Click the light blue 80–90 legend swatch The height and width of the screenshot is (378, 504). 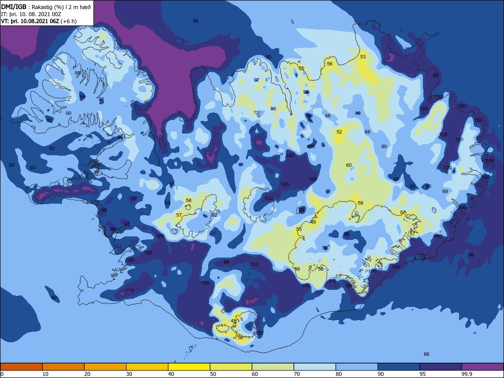[x=357, y=367]
